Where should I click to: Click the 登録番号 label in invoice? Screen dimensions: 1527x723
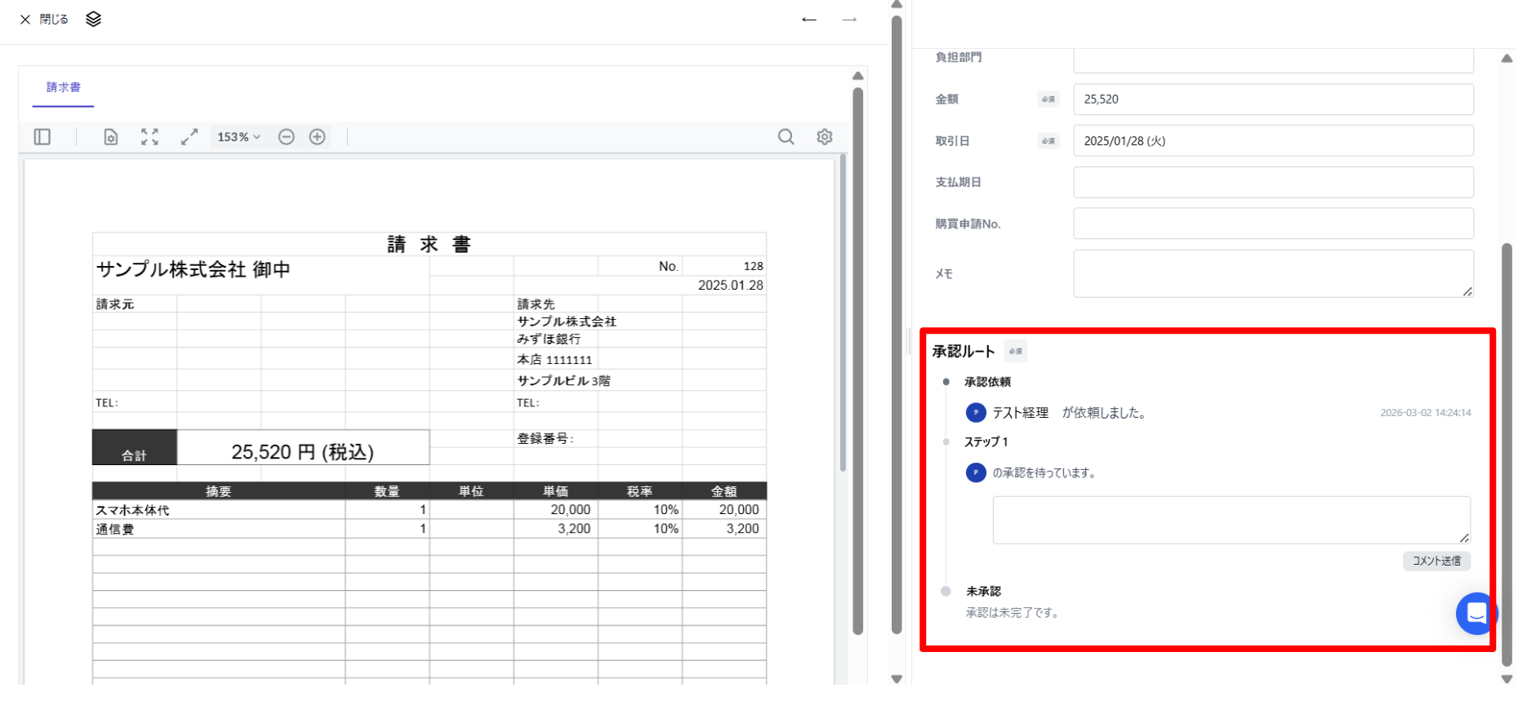(x=545, y=438)
